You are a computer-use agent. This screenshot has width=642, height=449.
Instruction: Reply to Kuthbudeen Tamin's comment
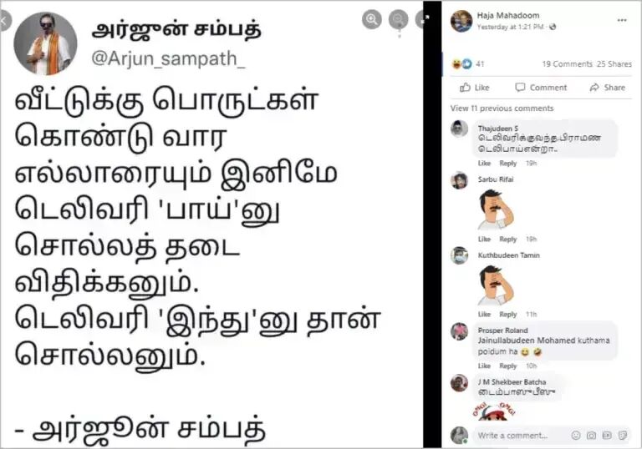507,314
